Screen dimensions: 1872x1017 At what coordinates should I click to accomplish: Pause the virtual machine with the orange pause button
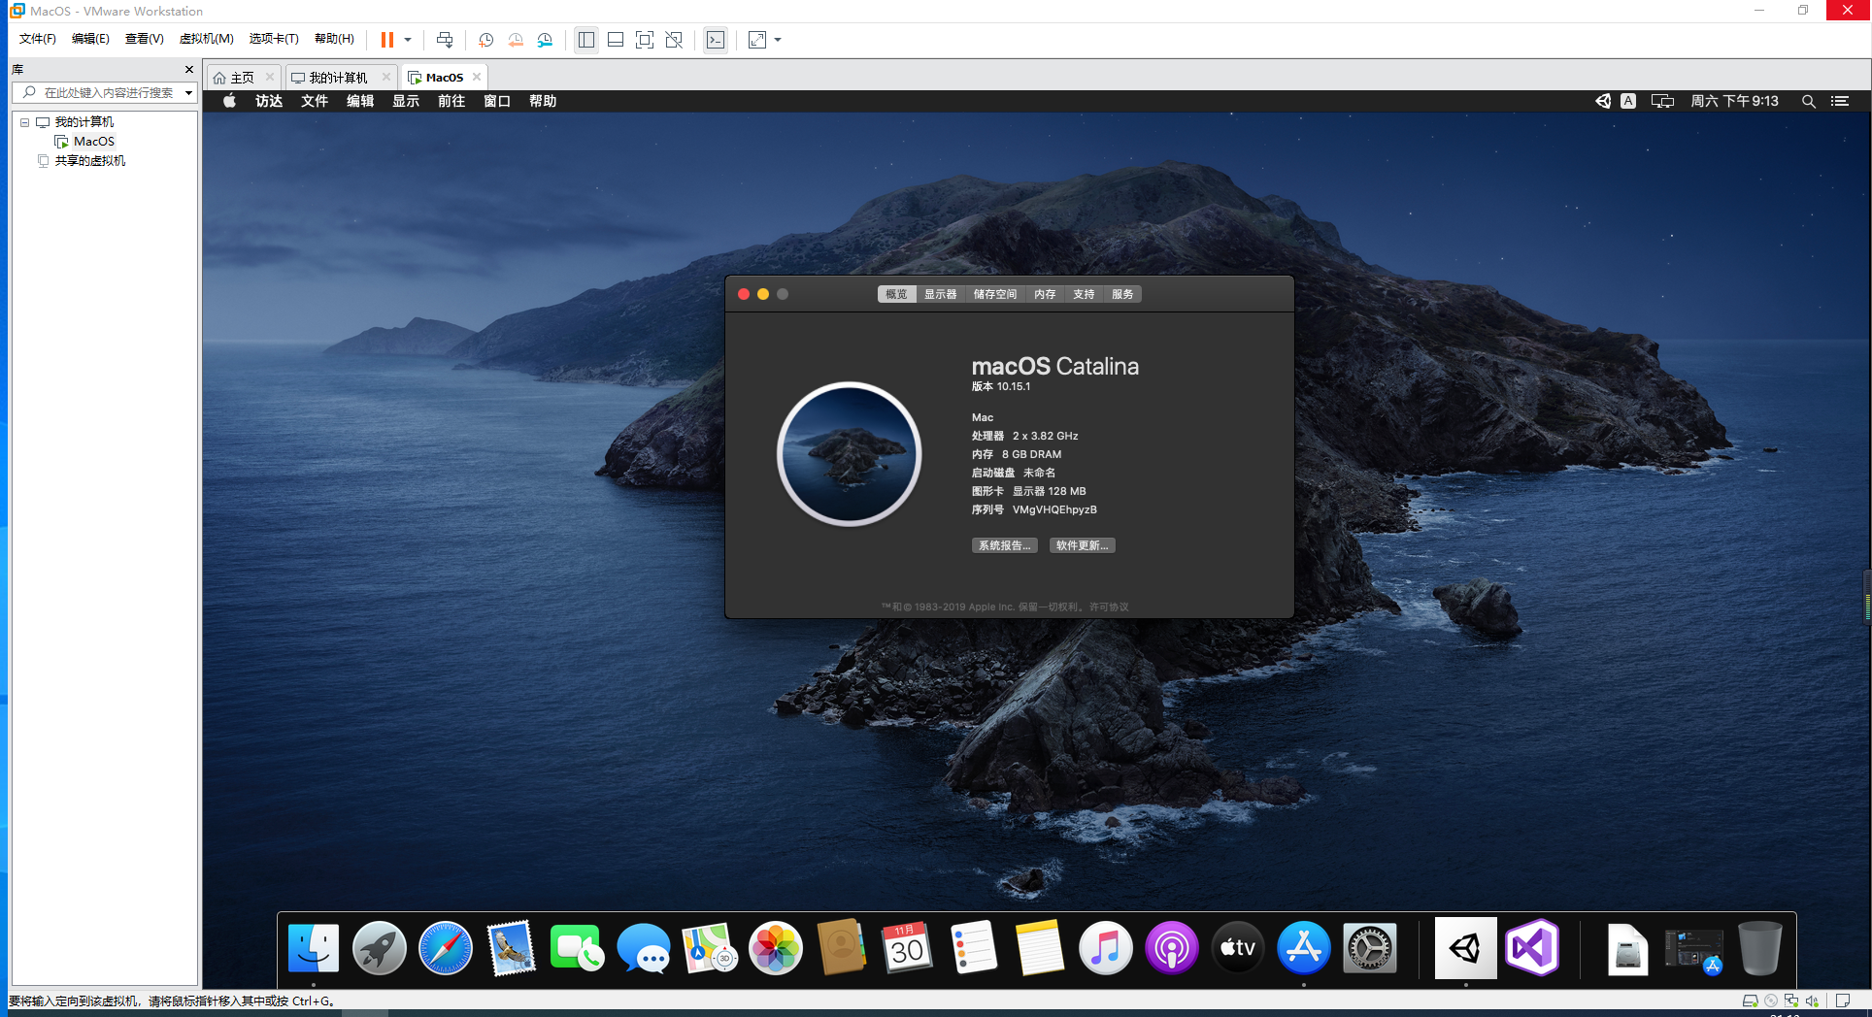(387, 40)
